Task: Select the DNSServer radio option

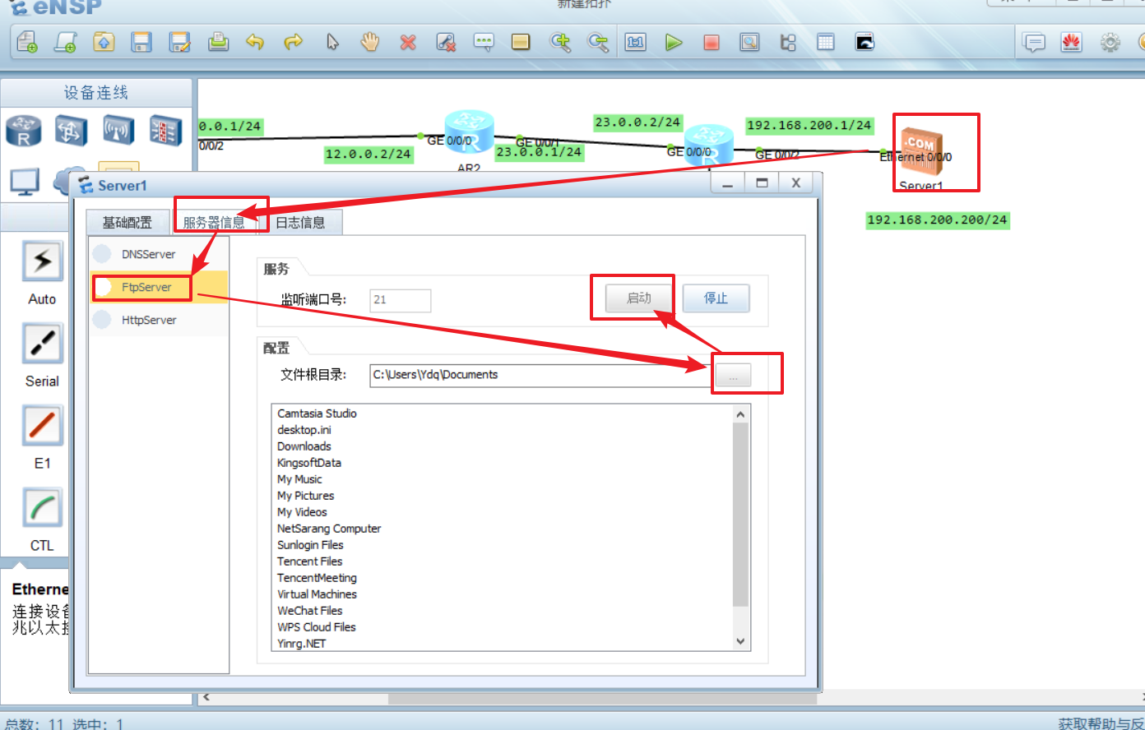Action: tap(103, 254)
